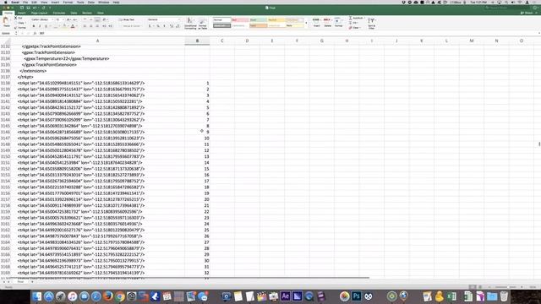The width and height of the screenshot is (541, 304).
Task: Open Photoshop from the dock
Action: 357,296
